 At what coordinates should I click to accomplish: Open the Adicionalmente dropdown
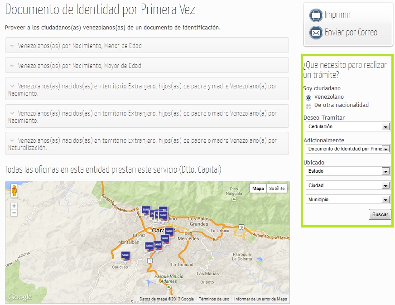click(348, 149)
